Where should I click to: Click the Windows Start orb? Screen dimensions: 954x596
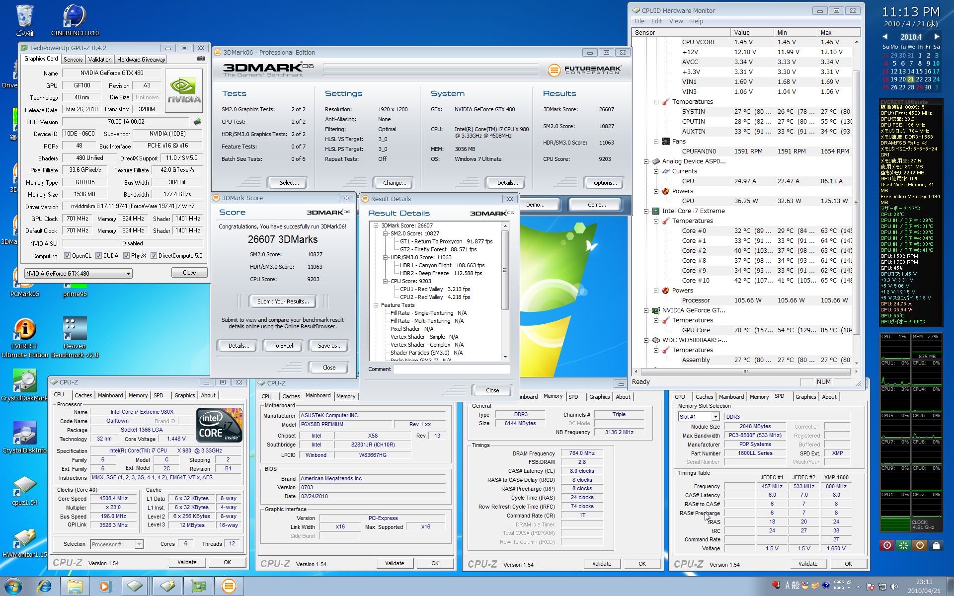tap(13, 586)
